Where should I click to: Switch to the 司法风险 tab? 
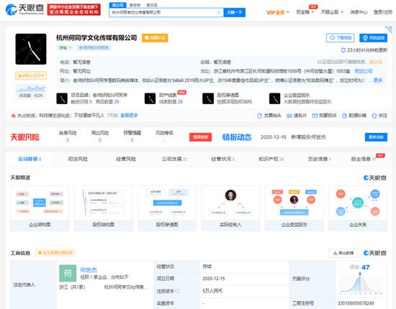(78, 159)
